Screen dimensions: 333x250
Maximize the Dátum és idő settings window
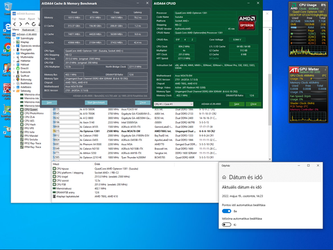309,165
